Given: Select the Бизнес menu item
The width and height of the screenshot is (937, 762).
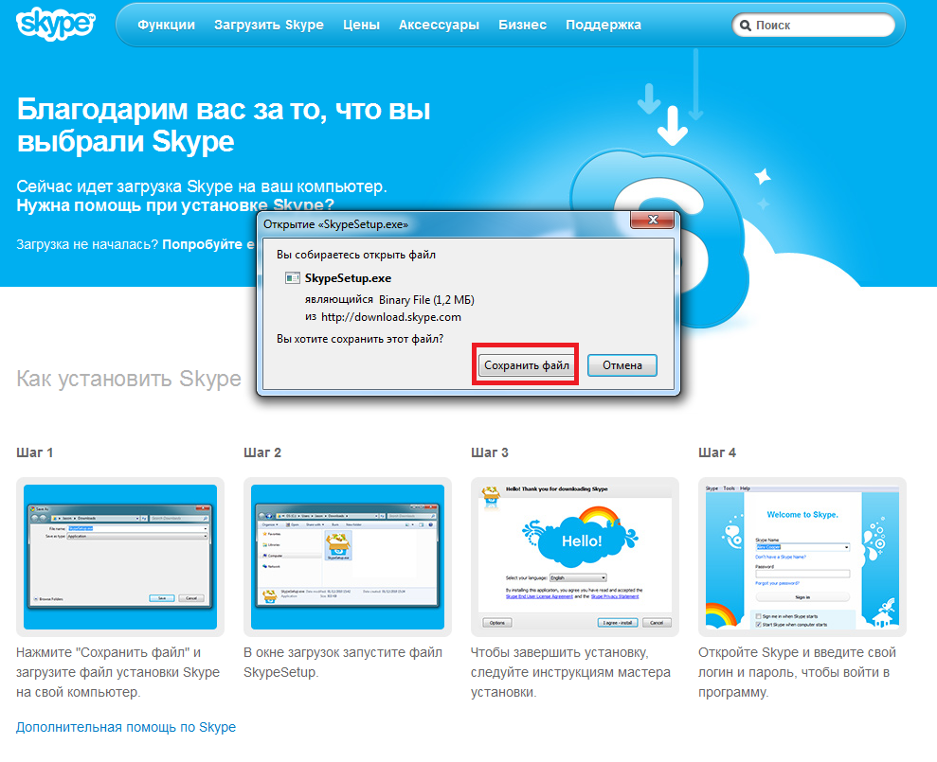Looking at the screenshot, I should (522, 25).
